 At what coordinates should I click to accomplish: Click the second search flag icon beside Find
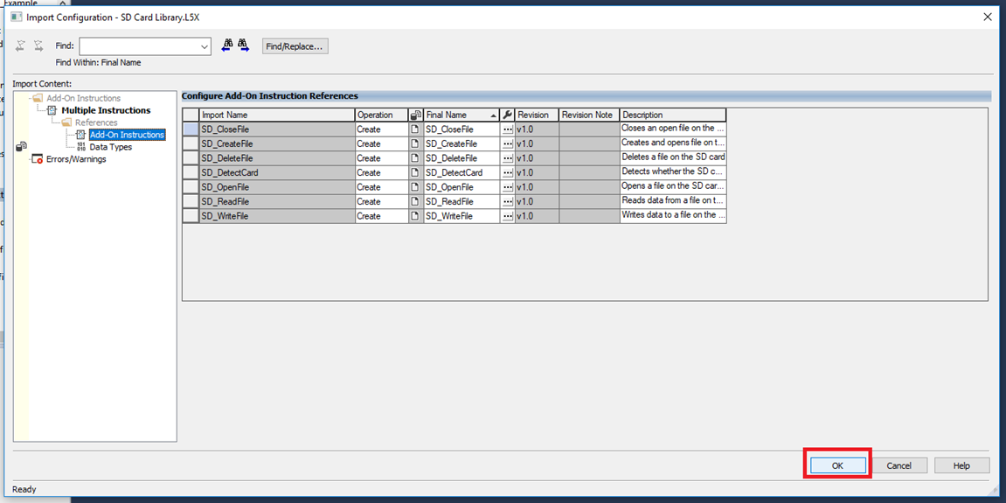(x=38, y=45)
